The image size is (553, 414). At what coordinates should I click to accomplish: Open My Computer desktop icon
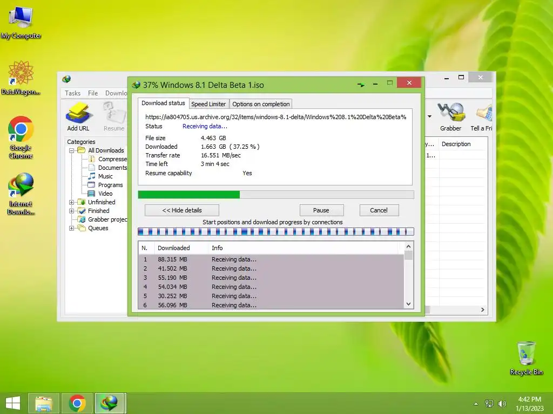point(21,23)
